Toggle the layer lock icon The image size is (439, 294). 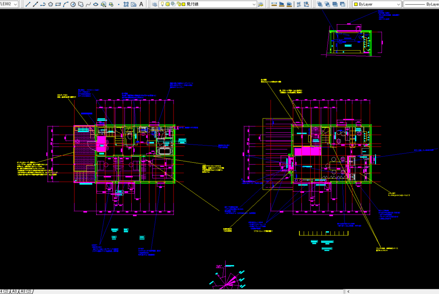click(179, 4)
